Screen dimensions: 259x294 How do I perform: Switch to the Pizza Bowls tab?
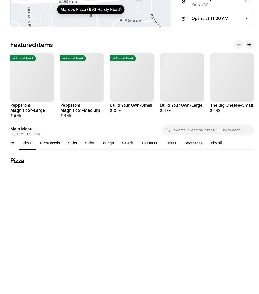click(x=50, y=143)
